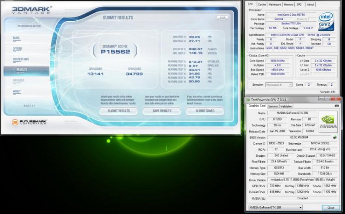Click the GPU score value 13141
Screen dimensions: 345x214
(x=95, y=74)
